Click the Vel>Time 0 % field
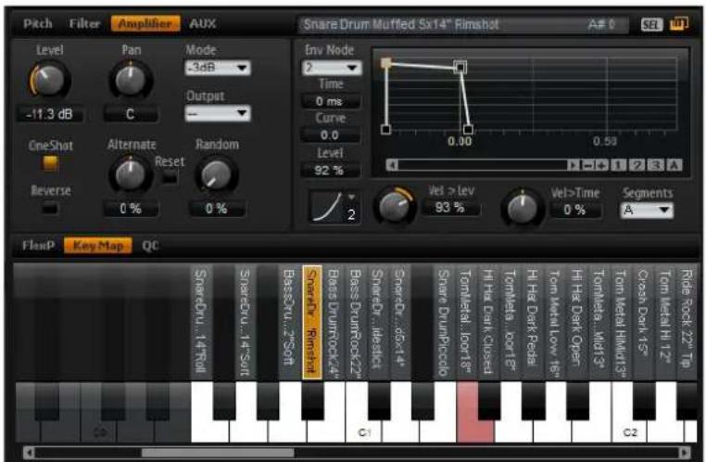 (575, 210)
